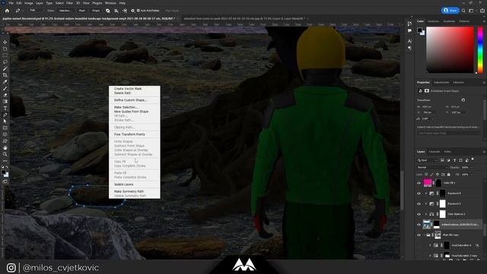Toggle Quick Mask mode icon
Image resolution: width=487 pixels, height=274 pixels.
click(5, 182)
